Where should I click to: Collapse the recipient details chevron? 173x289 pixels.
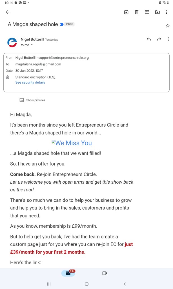(x=32, y=45)
